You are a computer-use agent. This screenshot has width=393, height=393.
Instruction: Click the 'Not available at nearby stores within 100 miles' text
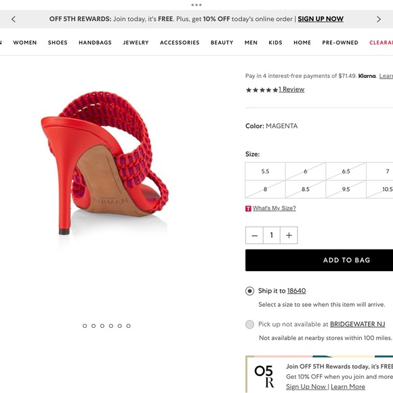tap(325, 338)
